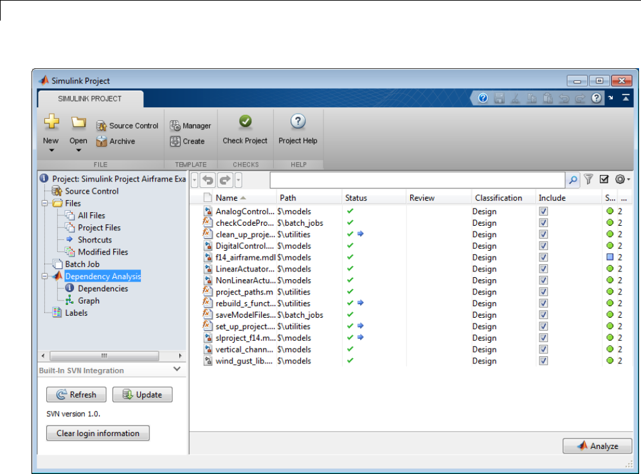Uncheck Include for LinearActuator row

click(x=543, y=269)
